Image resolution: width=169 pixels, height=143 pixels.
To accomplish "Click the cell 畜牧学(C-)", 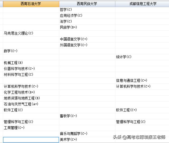I will click(87, 116).
